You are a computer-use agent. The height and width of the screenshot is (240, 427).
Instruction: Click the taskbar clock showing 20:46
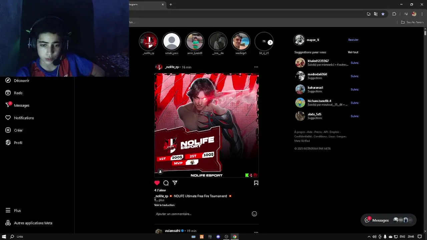[411, 237]
